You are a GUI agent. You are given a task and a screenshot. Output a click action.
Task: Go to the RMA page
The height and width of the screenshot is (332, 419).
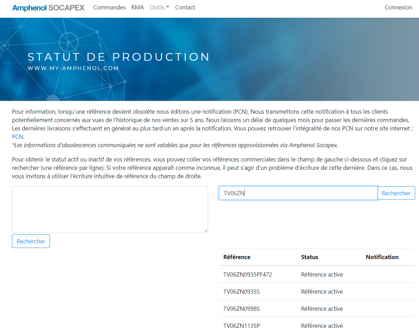[x=138, y=7]
